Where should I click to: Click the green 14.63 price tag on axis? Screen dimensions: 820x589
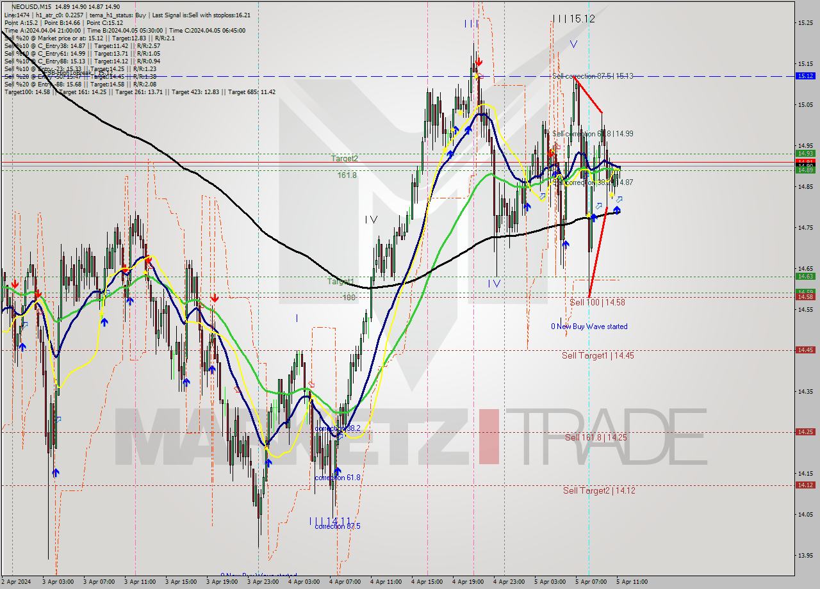[805, 276]
